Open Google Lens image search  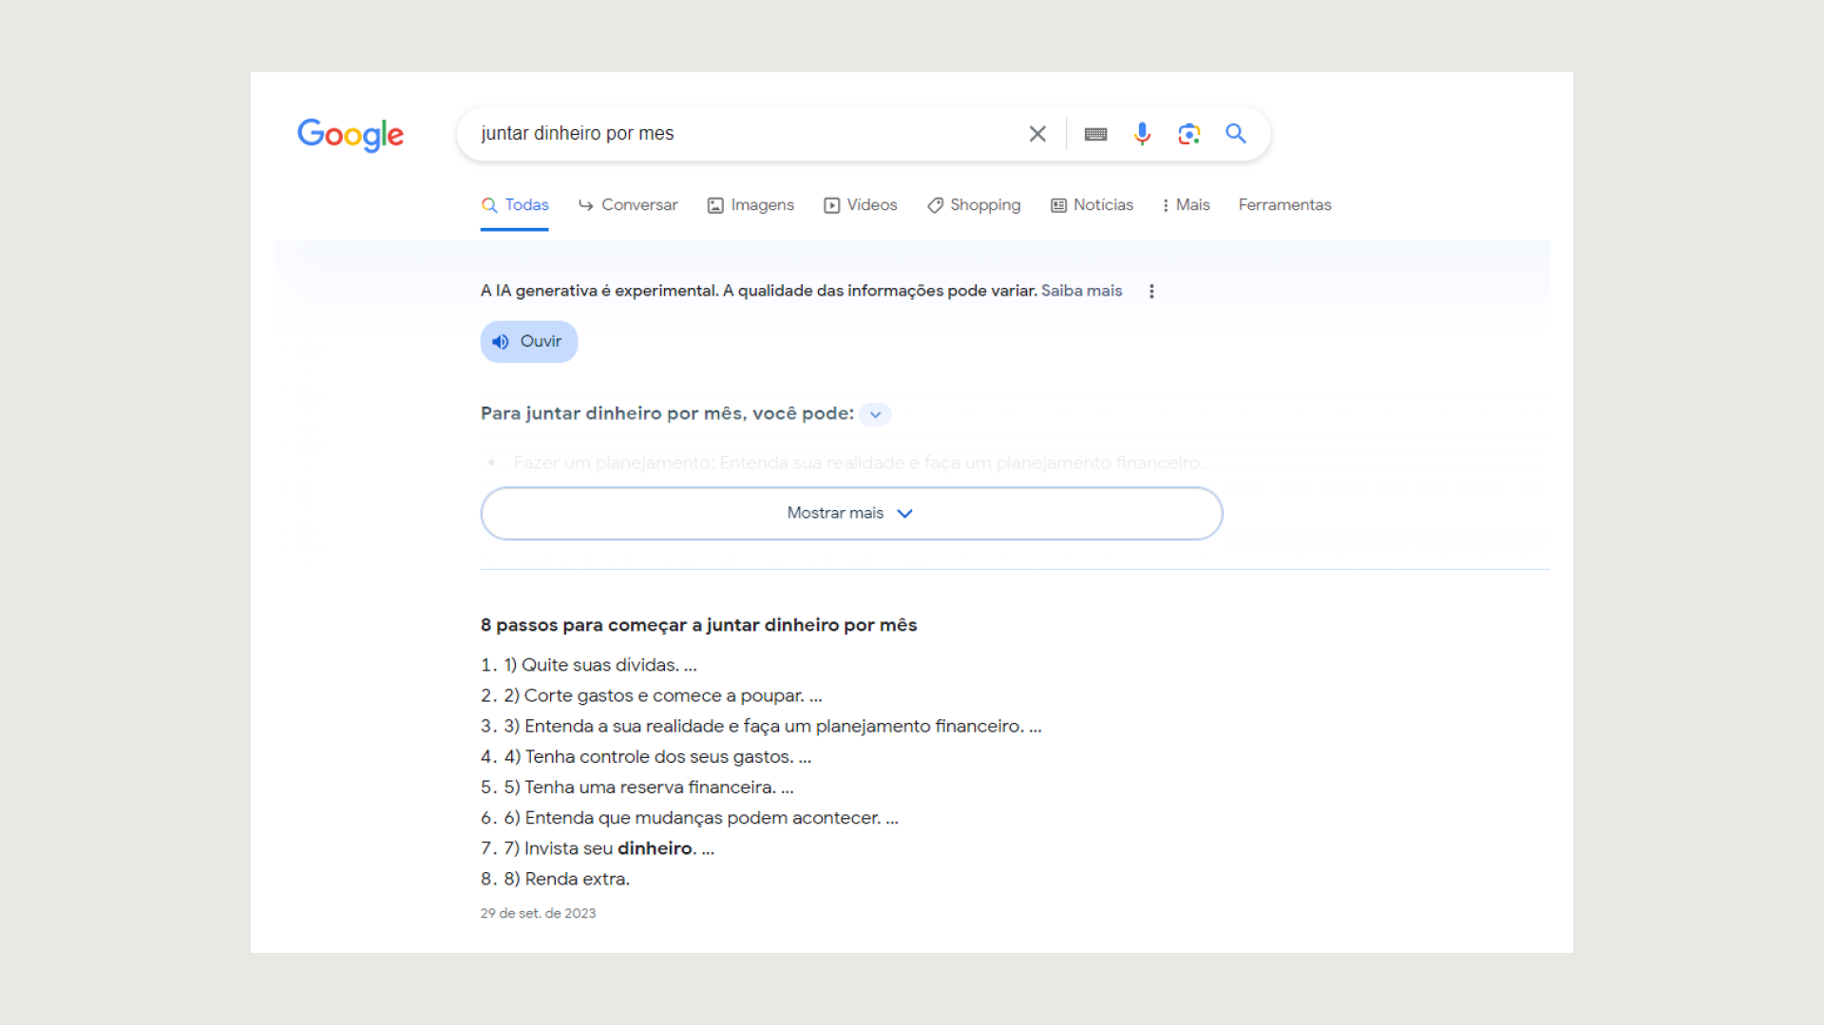tap(1188, 134)
